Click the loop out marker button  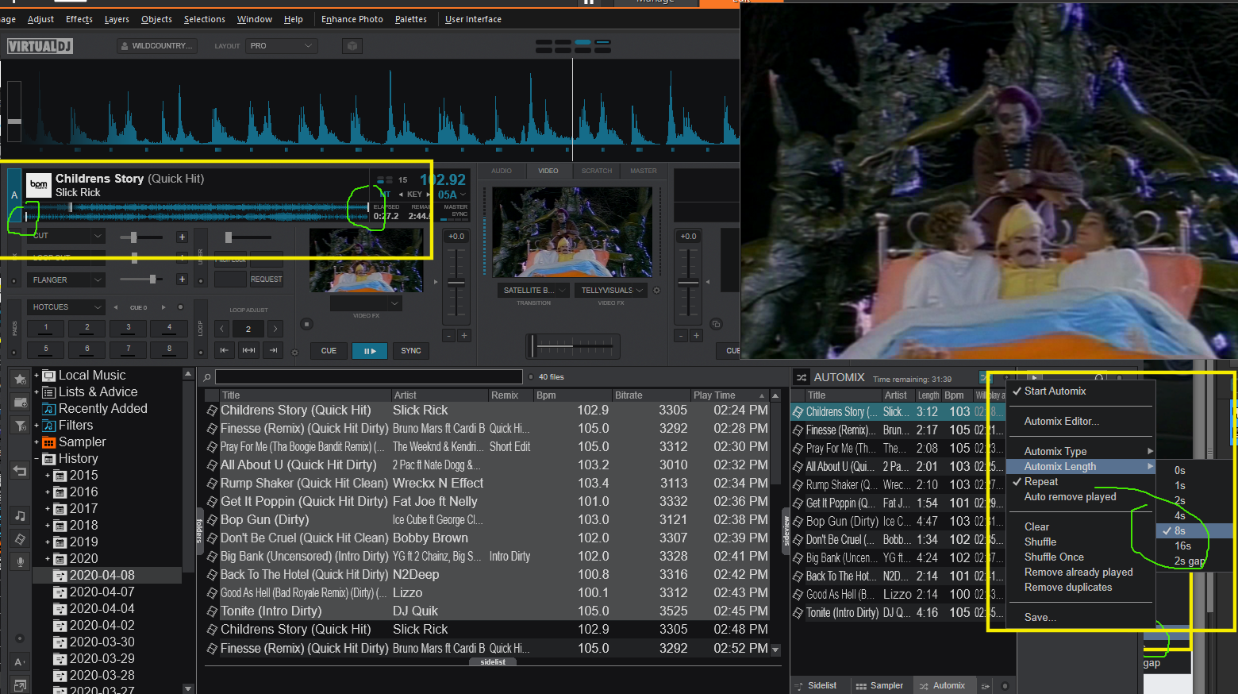pos(274,350)
